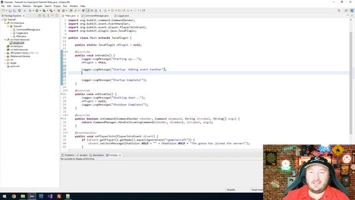Select Logger.java in Package Explorer
355x200 pixels.
coord(22,33)
